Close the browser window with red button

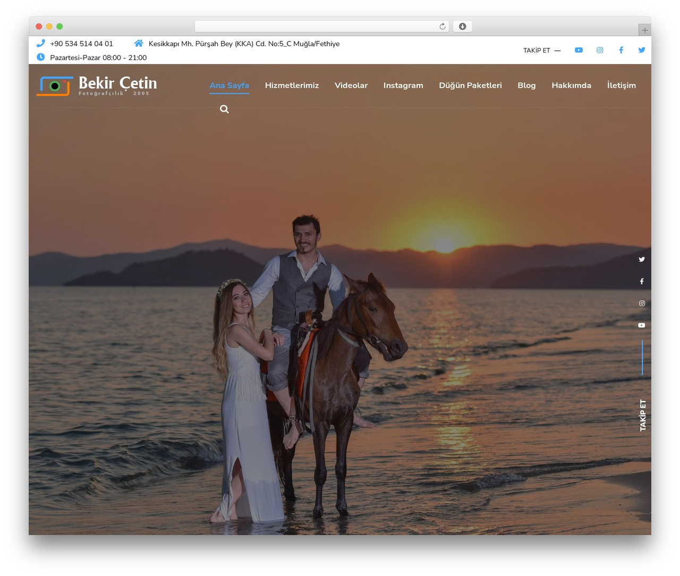pyautogui.click(x=39, y=27)
